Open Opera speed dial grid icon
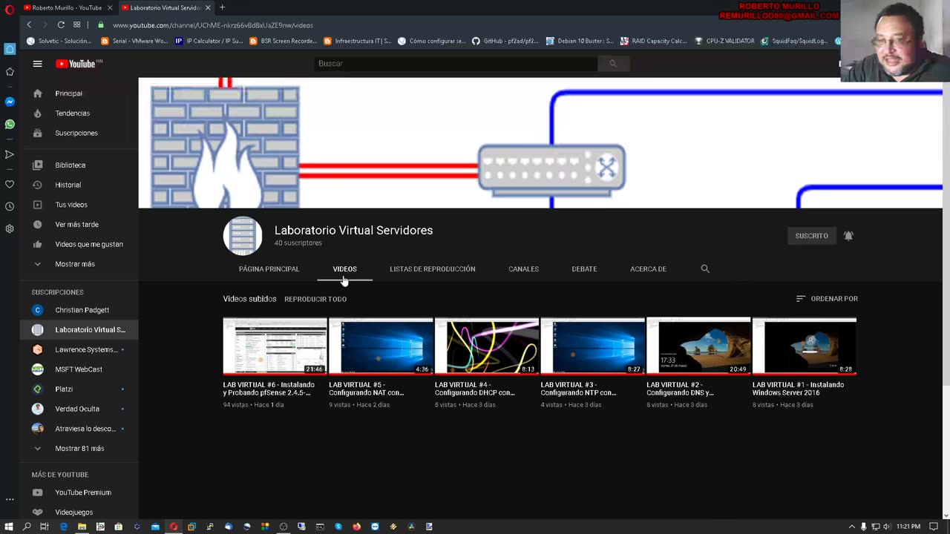 [76, 25]
